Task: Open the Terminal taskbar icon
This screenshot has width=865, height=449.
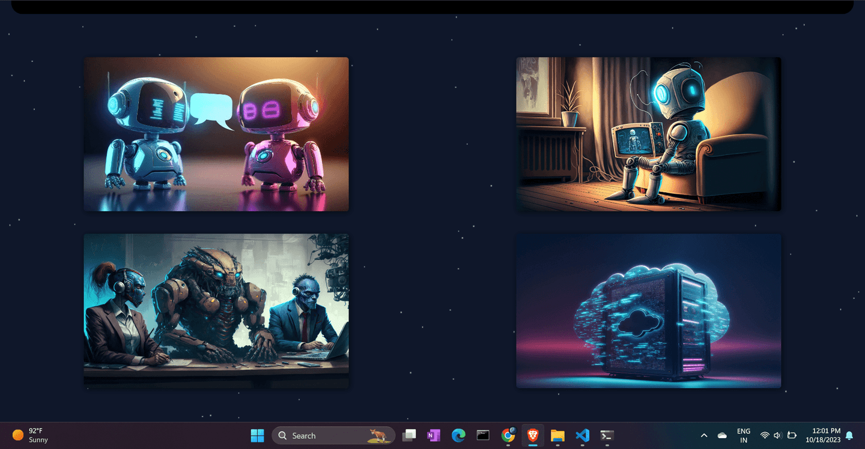Action: (x=607, y=435)
